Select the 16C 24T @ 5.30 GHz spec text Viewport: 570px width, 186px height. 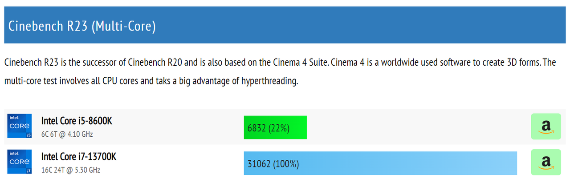point(71,170)
